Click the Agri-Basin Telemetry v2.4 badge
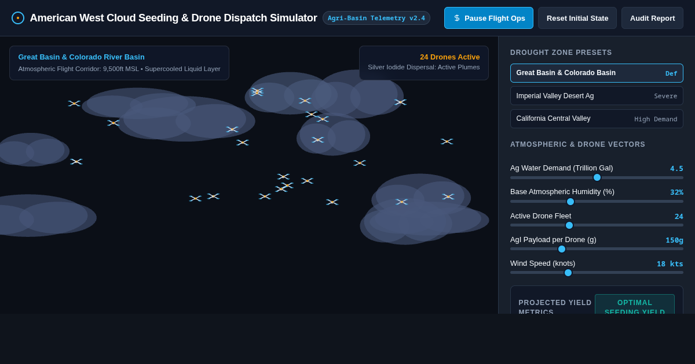 pyautogui.click(x=376, y=18)
